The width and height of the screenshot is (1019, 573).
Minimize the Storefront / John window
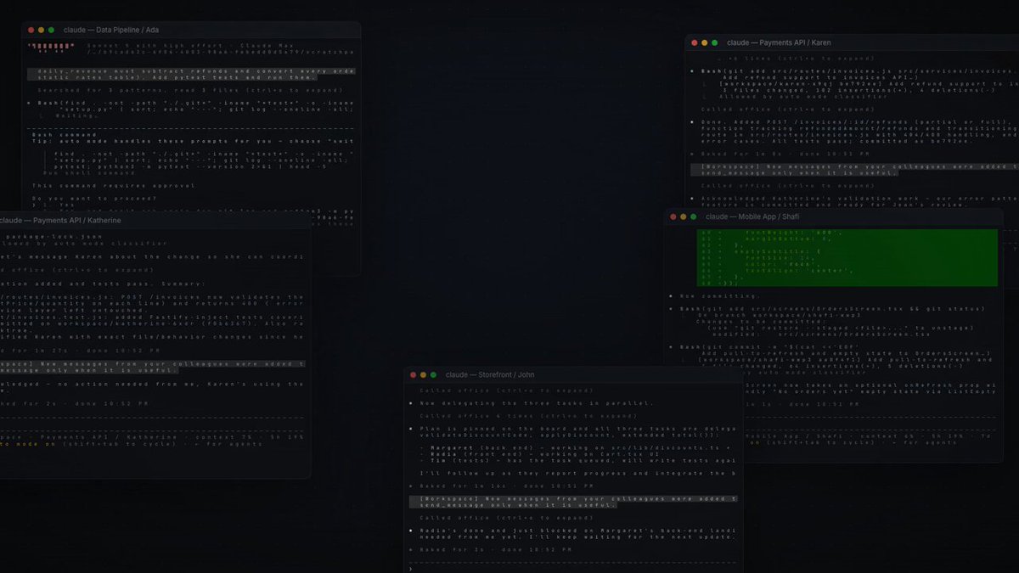[x=423, y=374]
